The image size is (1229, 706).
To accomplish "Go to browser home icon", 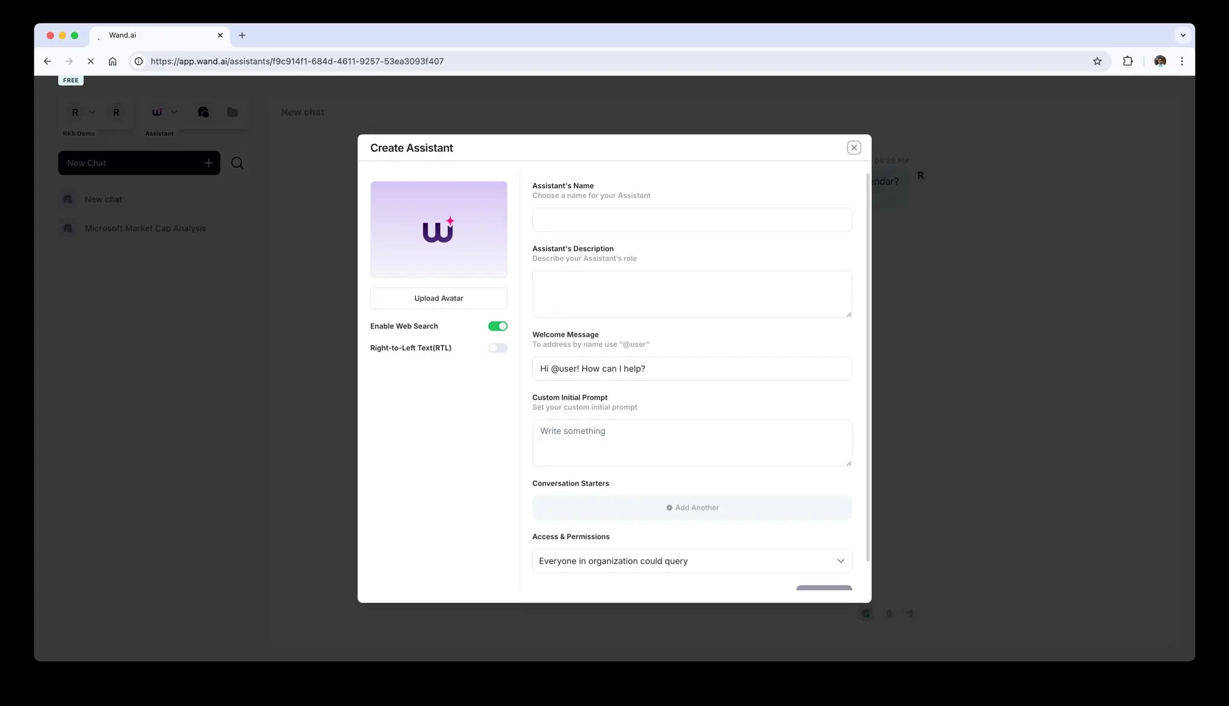I will [112, 61].
